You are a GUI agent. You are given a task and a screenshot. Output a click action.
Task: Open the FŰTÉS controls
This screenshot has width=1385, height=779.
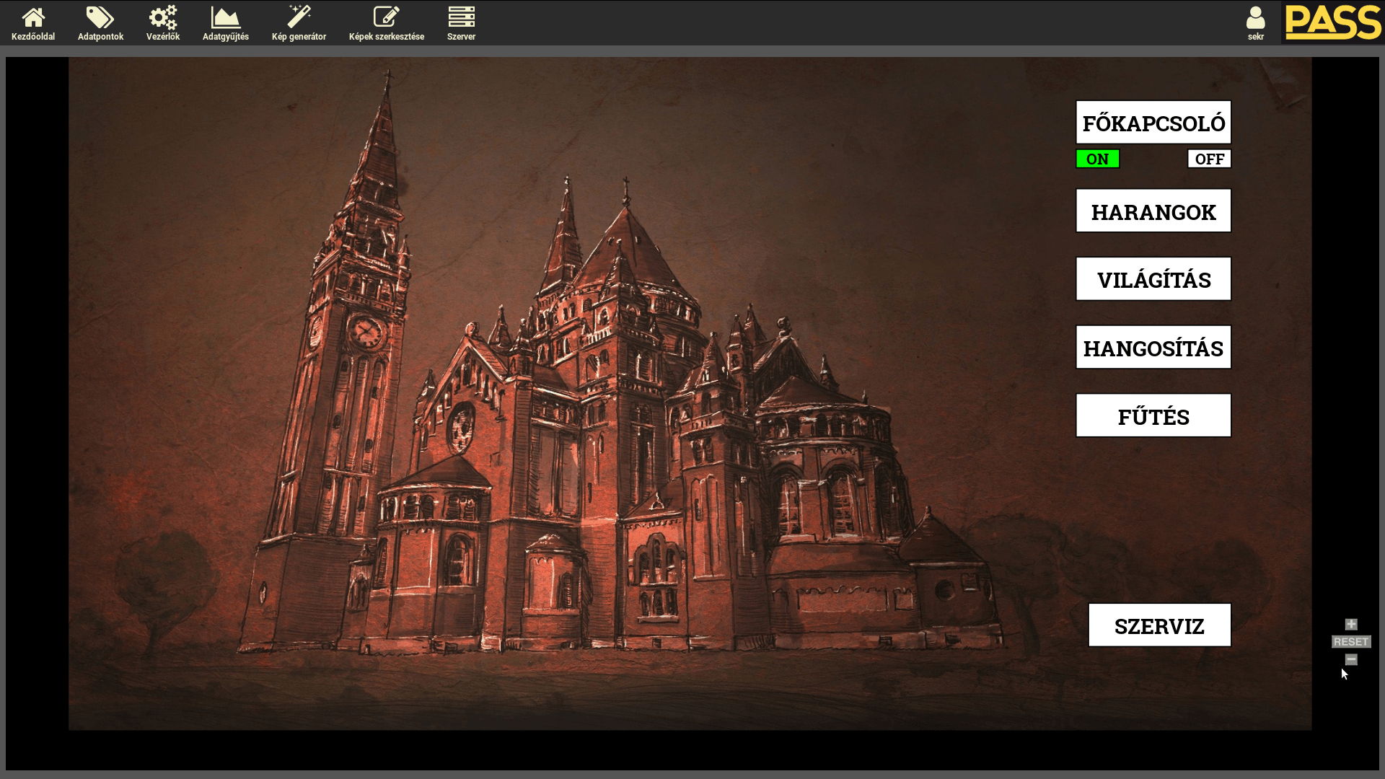pyautogui.click(x=1153, y=415)
